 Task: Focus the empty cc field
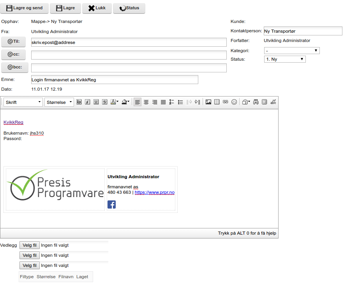(x=129, y=55)
